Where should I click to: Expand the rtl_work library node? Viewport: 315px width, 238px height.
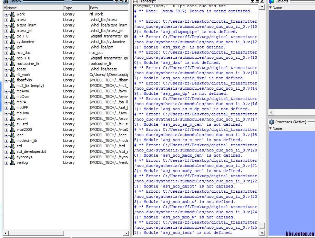[x=7, y=75]
